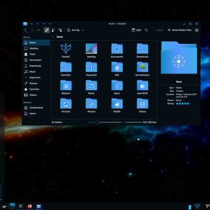Open search with the magnifier icon

click(x=146, y=30)
